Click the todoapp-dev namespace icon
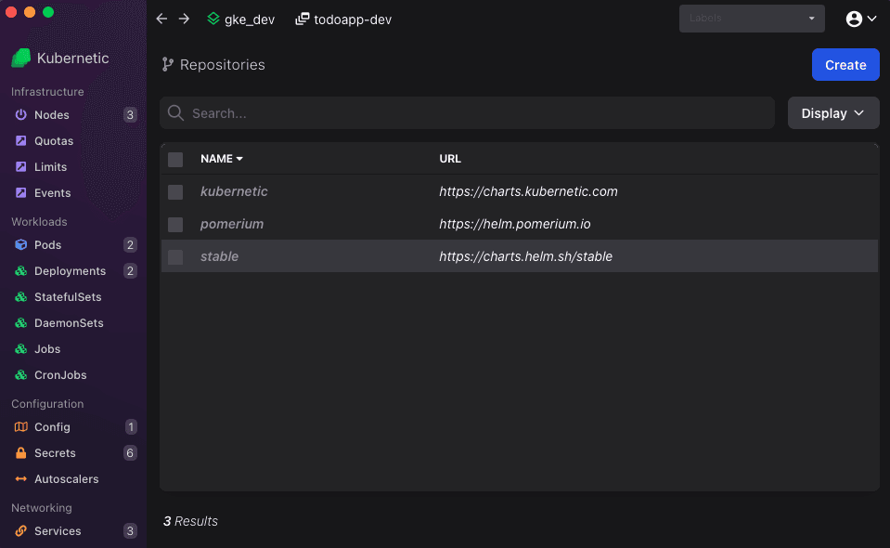 coord(303,19)
